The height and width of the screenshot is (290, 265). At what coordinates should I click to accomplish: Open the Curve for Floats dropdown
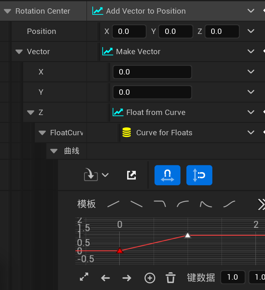251,133
